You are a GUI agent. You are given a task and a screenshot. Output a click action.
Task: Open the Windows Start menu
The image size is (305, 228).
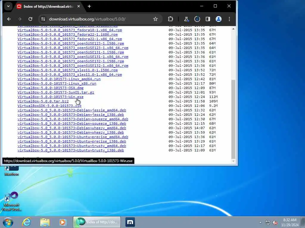tap(8, 222)
